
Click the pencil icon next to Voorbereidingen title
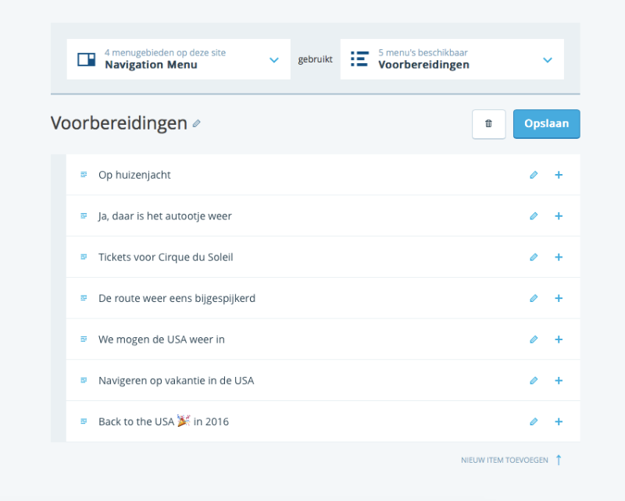(x=197, y=123)
